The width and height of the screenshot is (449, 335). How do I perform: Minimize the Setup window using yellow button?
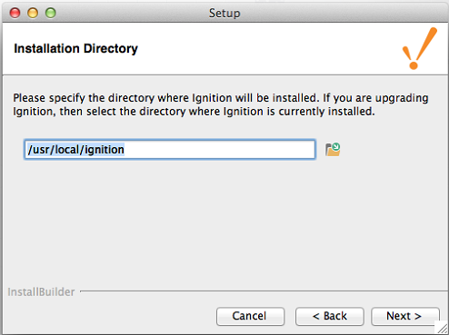33,13
